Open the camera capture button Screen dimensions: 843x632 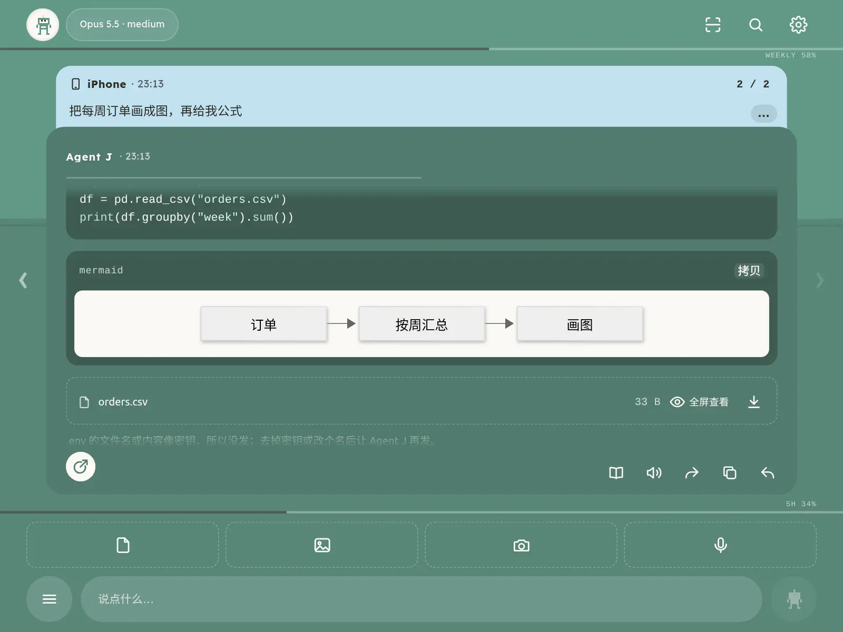coord(521,545)
